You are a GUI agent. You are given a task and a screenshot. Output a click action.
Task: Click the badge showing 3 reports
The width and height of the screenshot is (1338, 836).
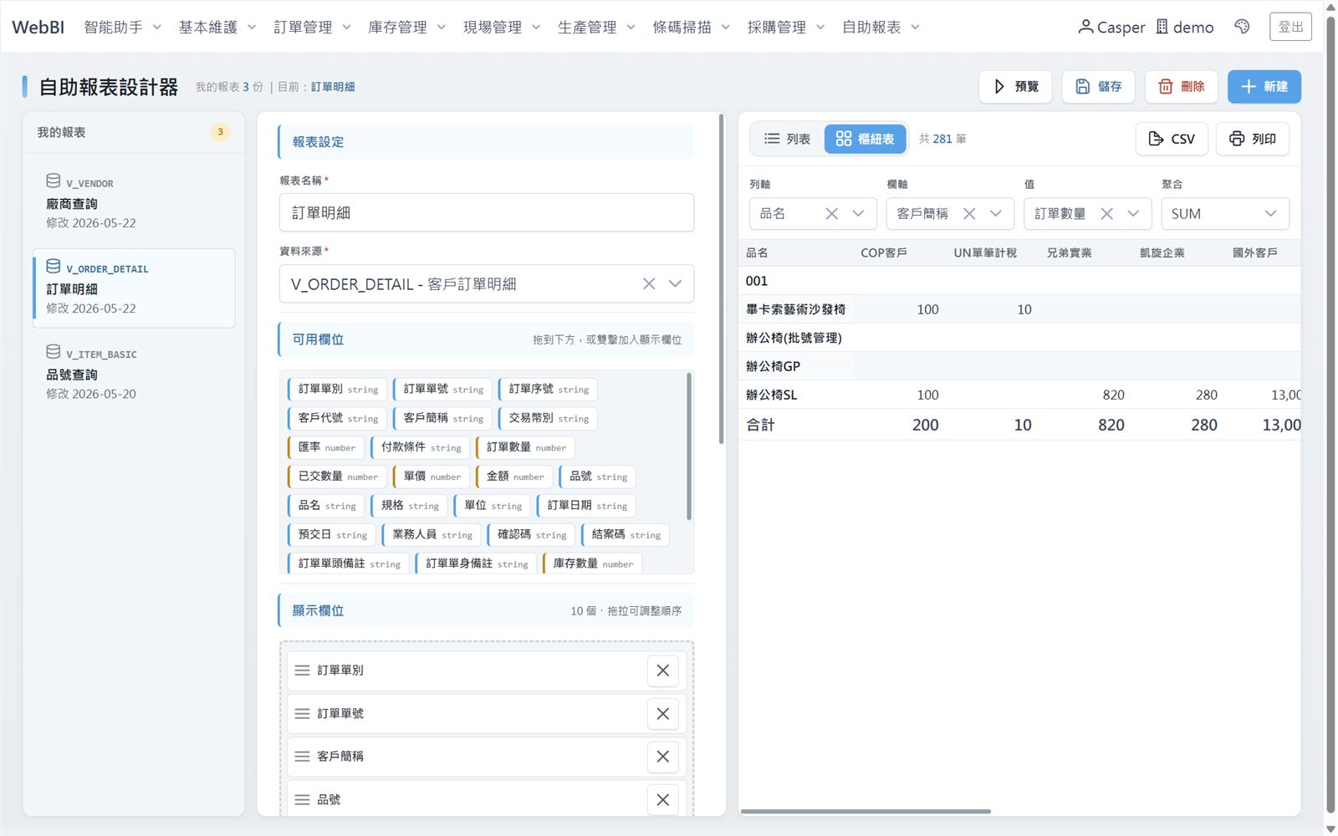click(x=220, y=132)
